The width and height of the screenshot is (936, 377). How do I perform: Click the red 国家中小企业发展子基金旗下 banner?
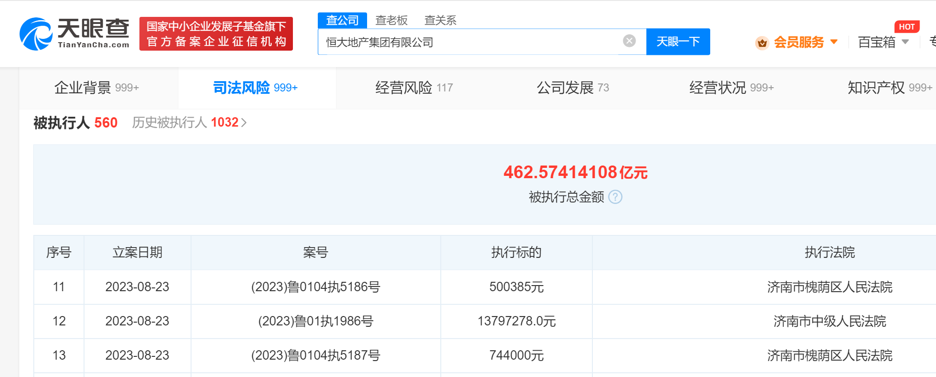[216, 34]
